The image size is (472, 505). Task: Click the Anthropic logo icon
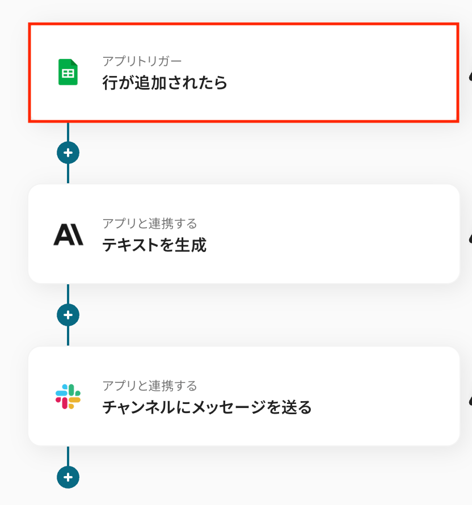68,234
